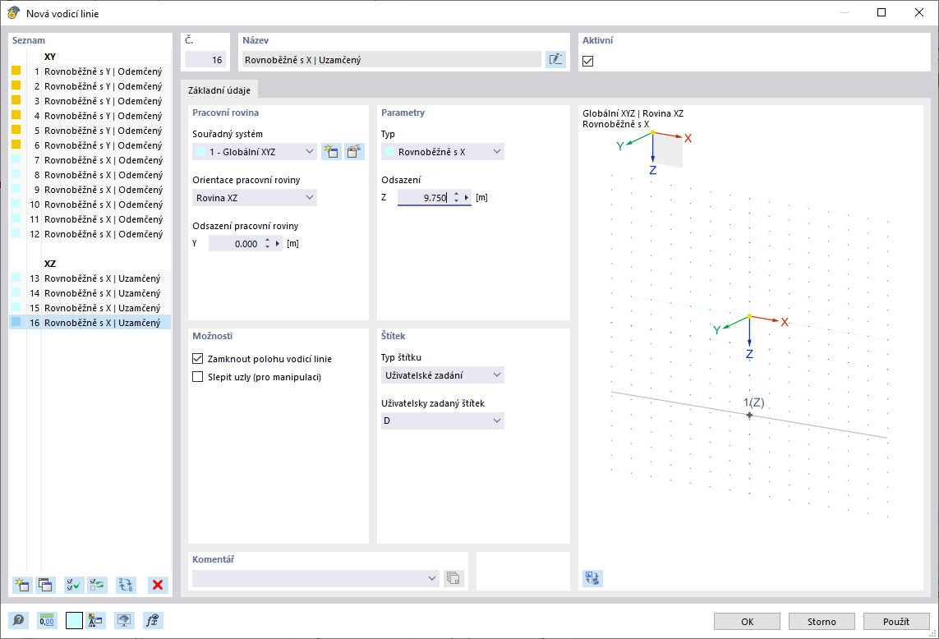Open edit coordinate system icon
Viewport: 939px width, 639px height.
click(355, 151)
